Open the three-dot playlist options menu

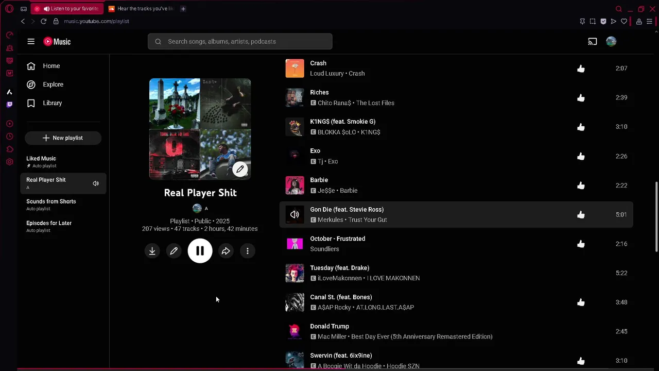pos(248,251)
